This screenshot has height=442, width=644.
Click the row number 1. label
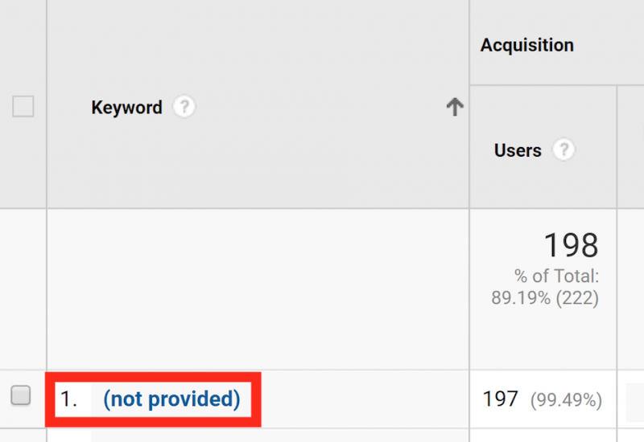(68, 399)
